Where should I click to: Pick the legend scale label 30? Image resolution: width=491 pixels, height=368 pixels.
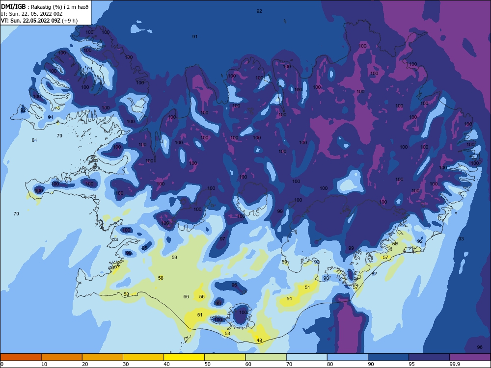(x=126, y=364)
